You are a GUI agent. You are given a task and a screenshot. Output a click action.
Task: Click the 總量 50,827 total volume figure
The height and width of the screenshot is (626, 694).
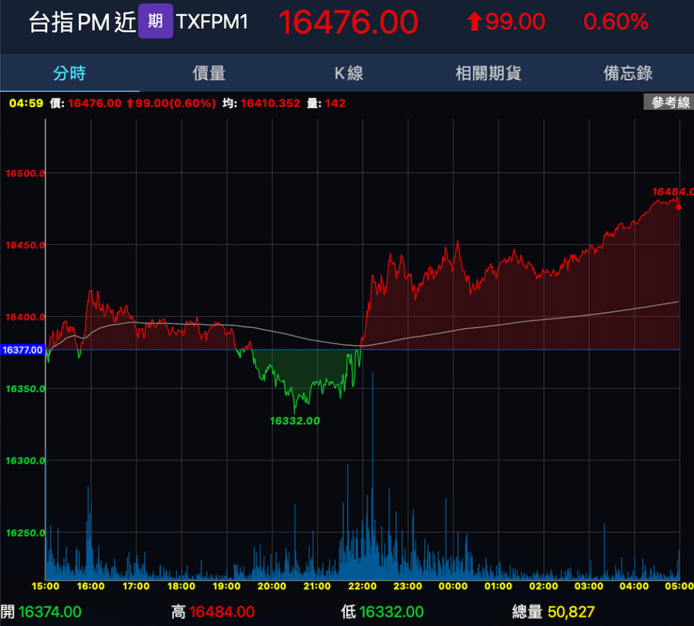(x=571, y=612)
